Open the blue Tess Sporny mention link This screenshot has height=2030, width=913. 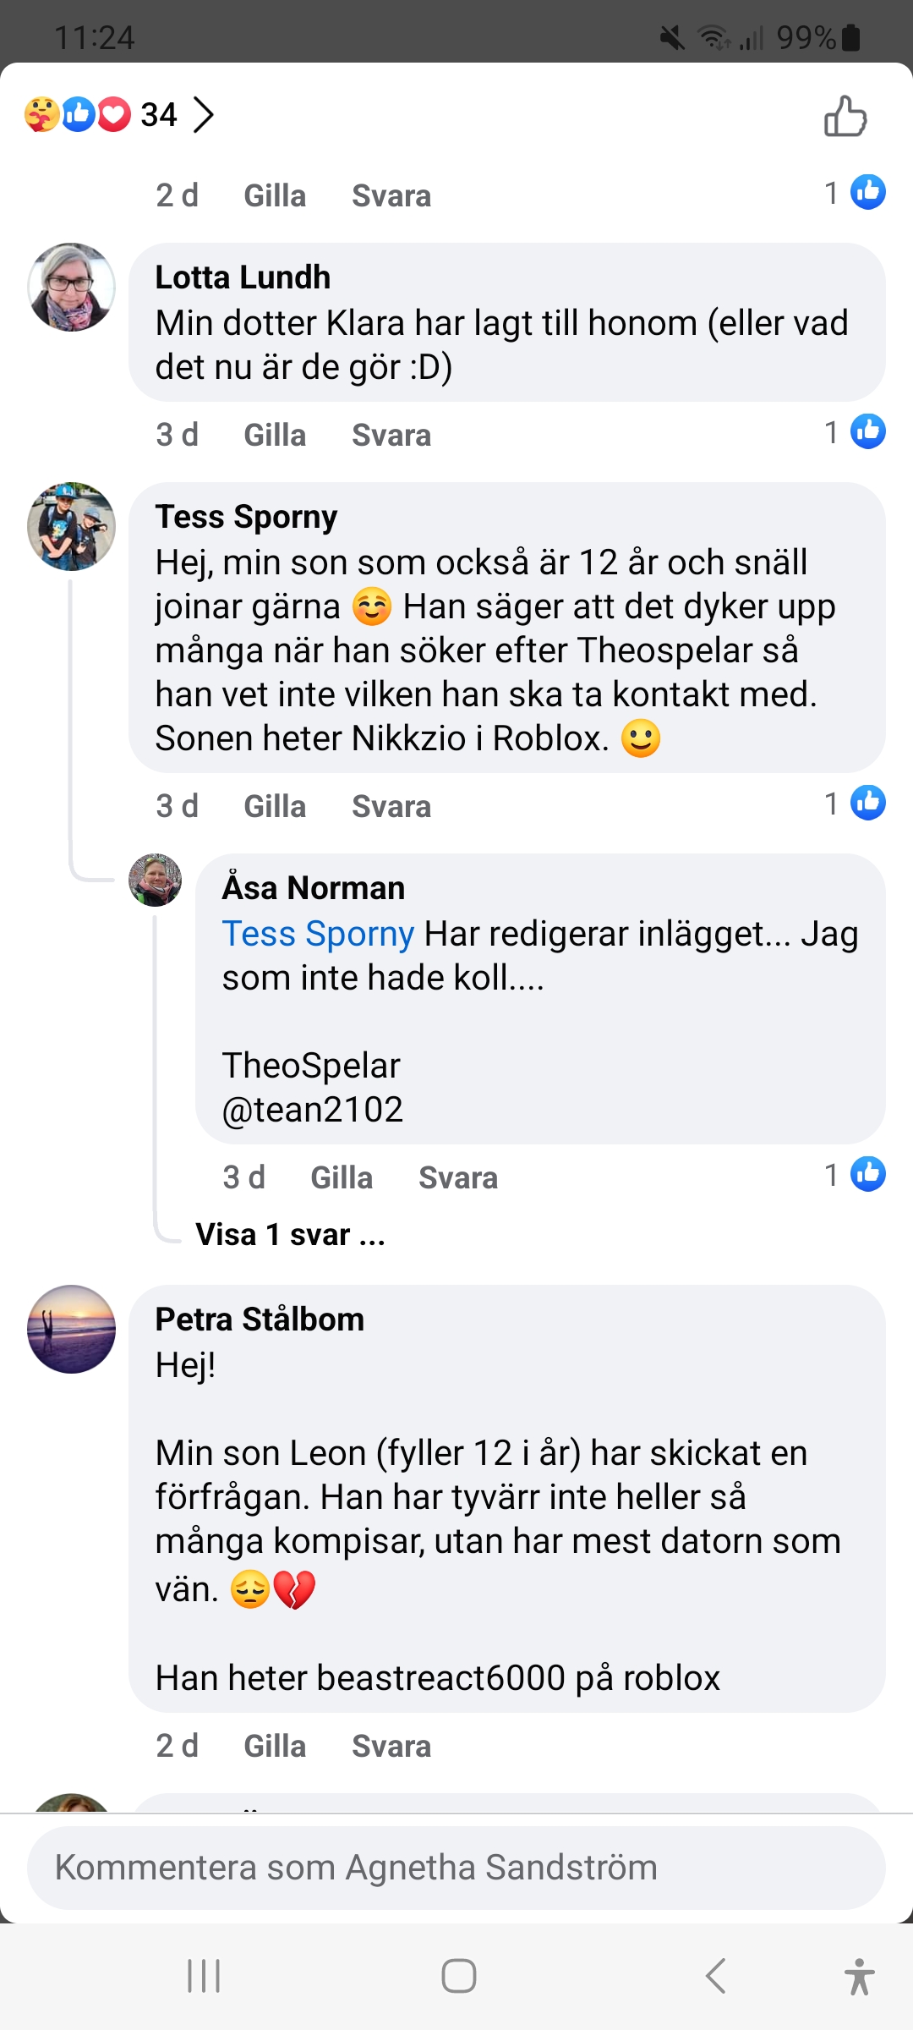[318, 934]
